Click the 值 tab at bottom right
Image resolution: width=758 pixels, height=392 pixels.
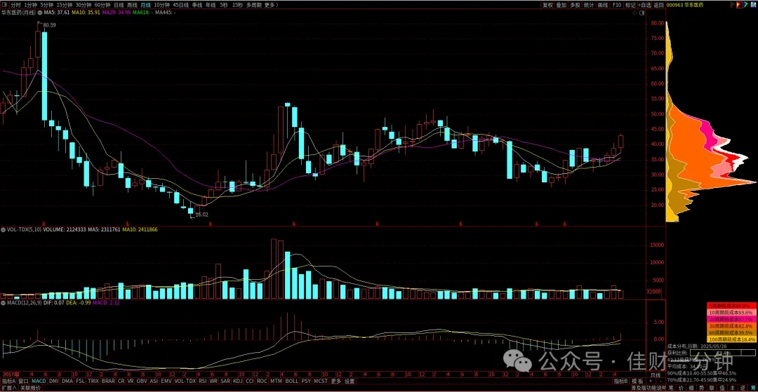click(722, 388)
